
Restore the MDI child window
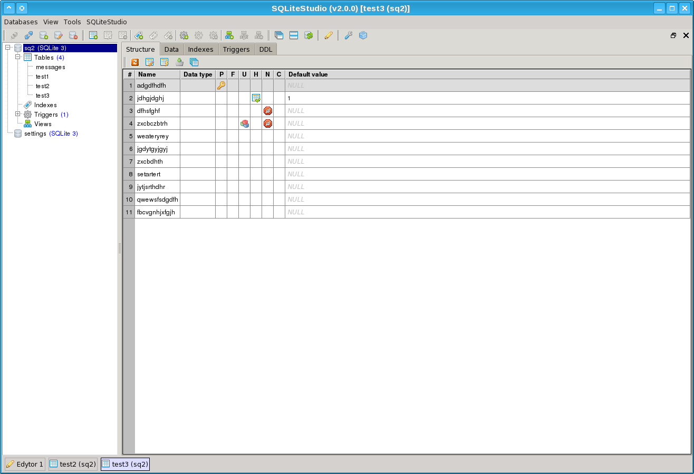click(x=673, y=35)
